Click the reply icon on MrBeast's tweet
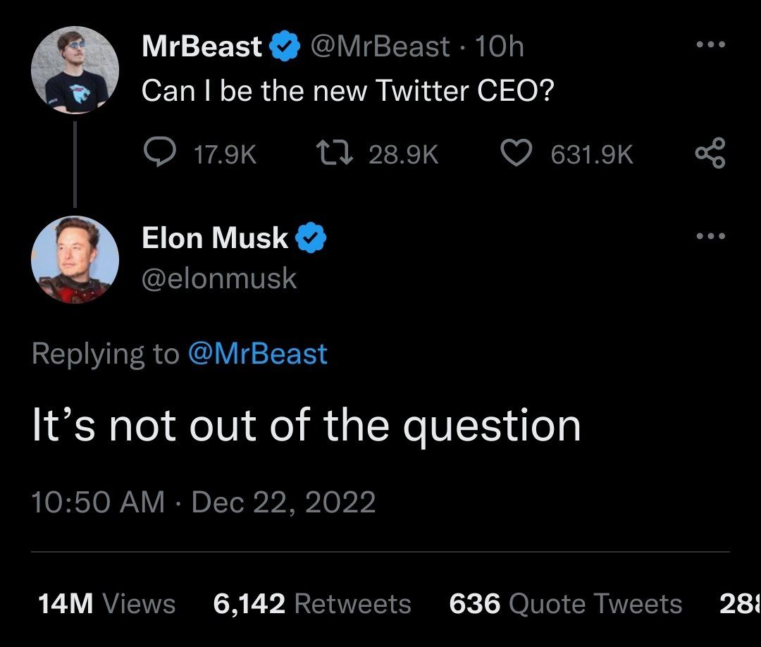The width and height of the screenshot is (761, 647). (159, 154)
